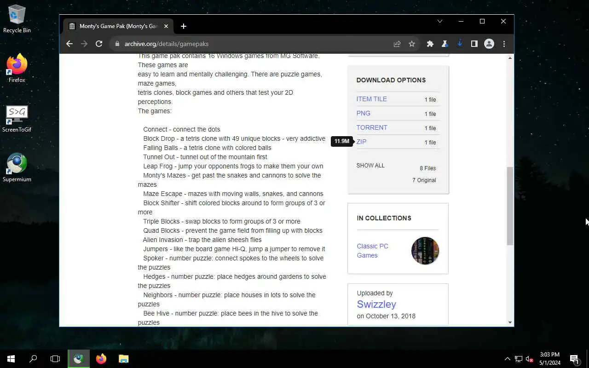
Task: Open the downloads arrow icon
Action: click(x=459, y=44)
